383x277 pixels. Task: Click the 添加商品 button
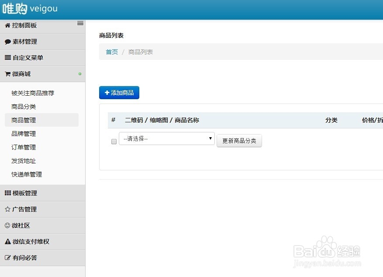click(119, 93)
